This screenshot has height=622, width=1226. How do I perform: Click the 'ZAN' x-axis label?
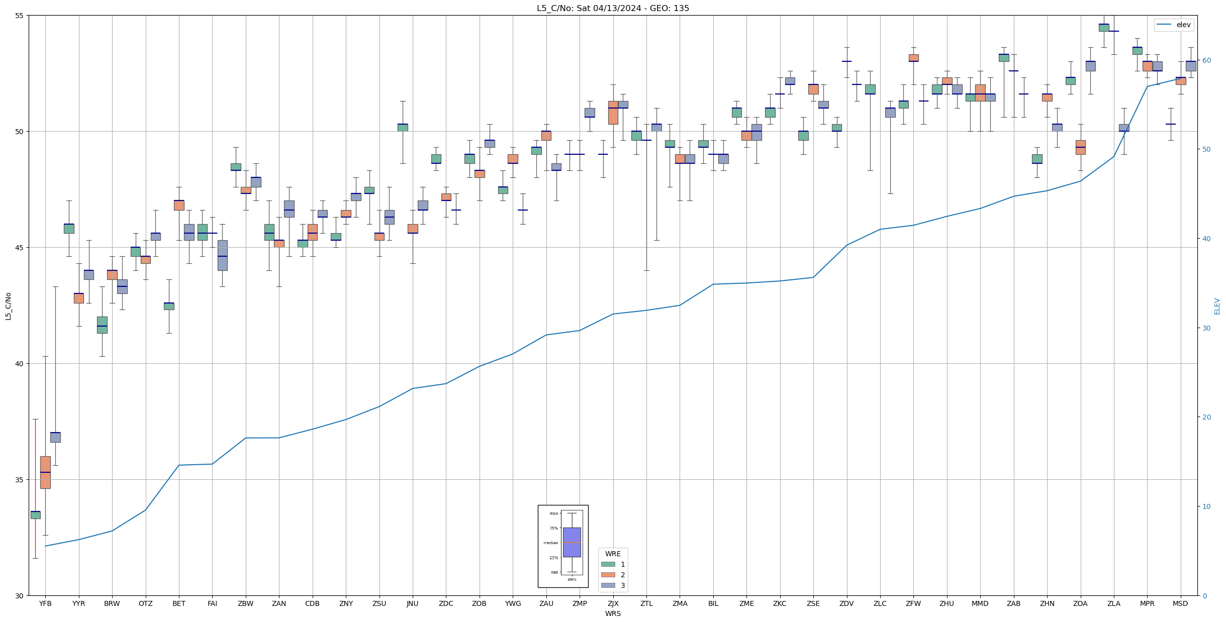click(x=279, y=604)
